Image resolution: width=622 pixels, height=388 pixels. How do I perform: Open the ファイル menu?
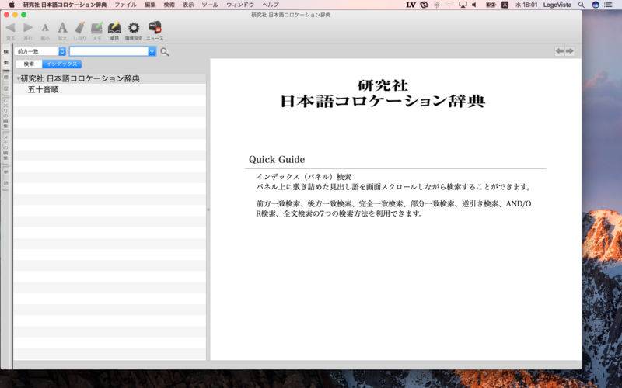[125, 5]
